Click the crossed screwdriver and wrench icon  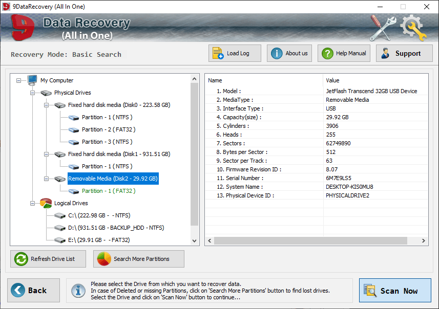click(383, 28)
